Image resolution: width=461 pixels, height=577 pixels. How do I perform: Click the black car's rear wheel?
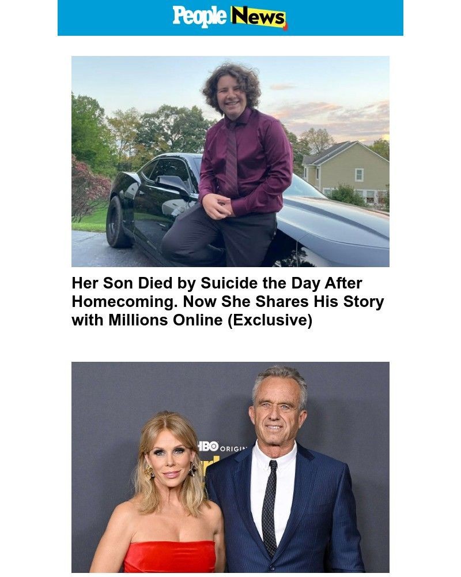(x=118, y=222)
